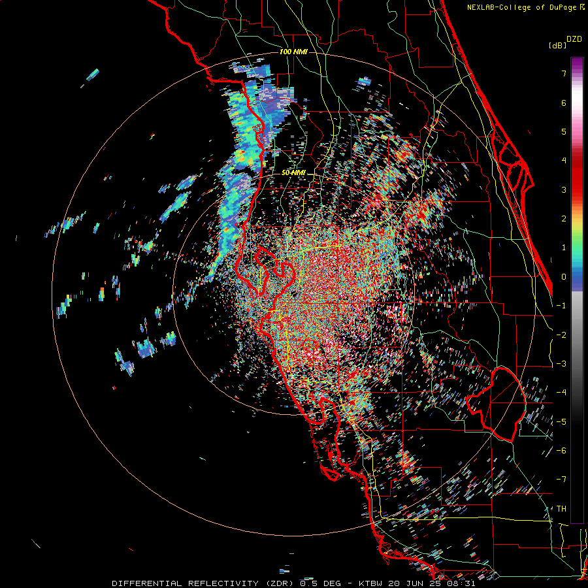The height and width of the screenshot is (588, 588).
Task: Click the -3 dB label on color scale
Action: point(561,364)
